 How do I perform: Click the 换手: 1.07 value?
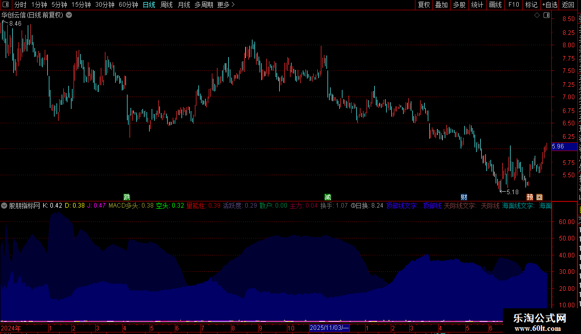click(334, 206)
